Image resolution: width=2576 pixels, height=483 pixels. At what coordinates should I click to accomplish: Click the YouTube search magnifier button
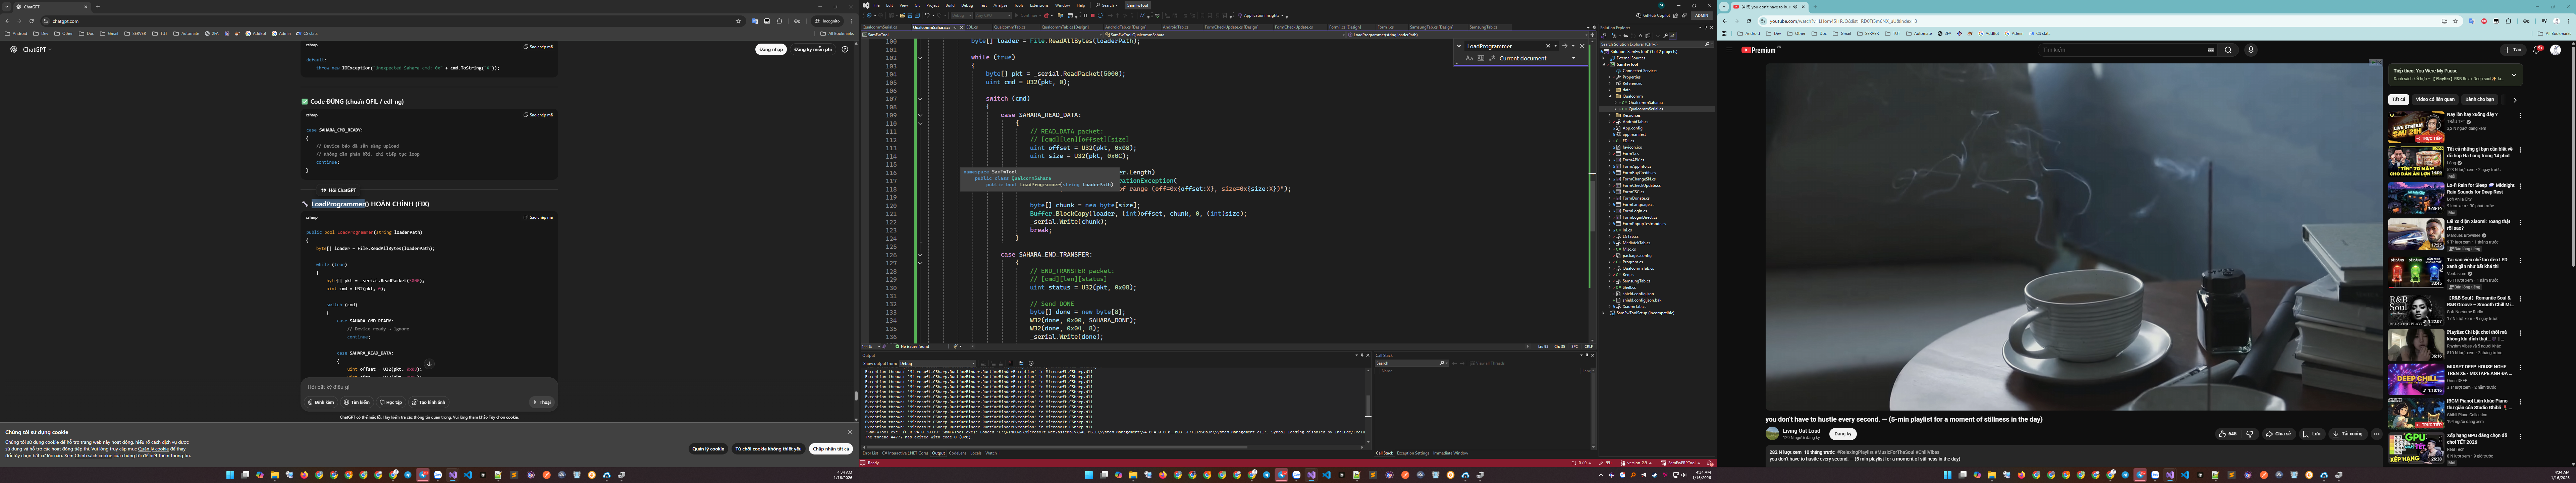[x=2228, y=50]
